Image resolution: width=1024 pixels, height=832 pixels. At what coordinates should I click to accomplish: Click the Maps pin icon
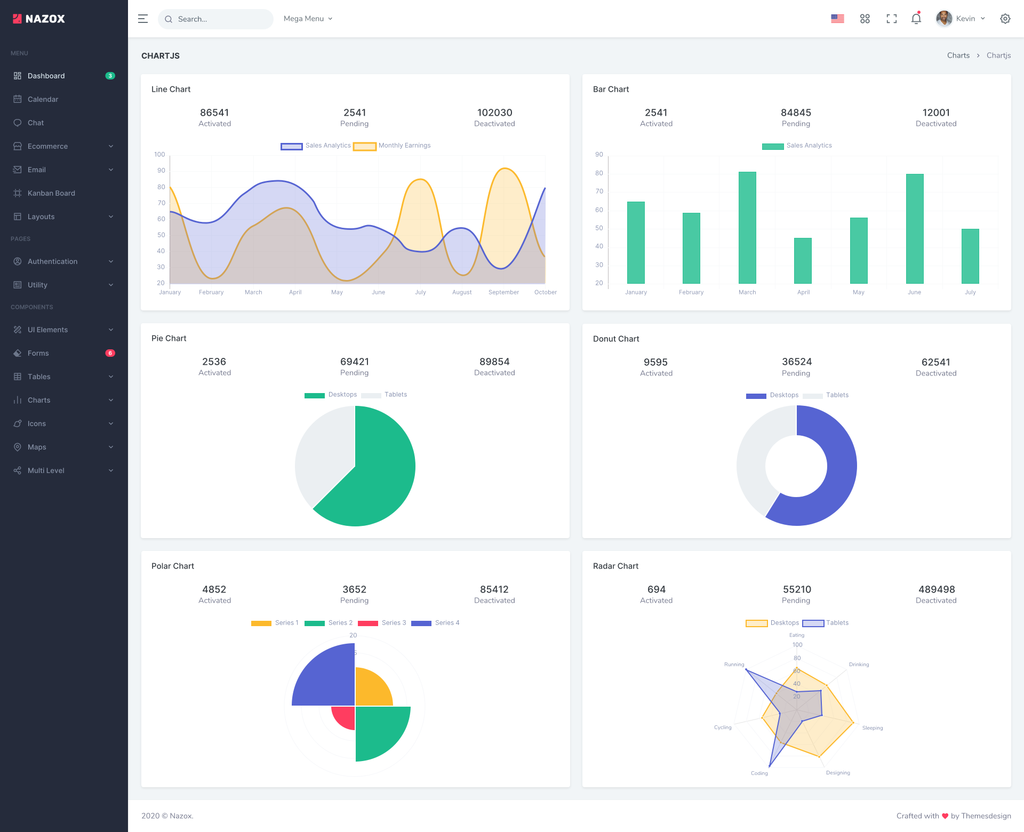click(x=18, y=447)
